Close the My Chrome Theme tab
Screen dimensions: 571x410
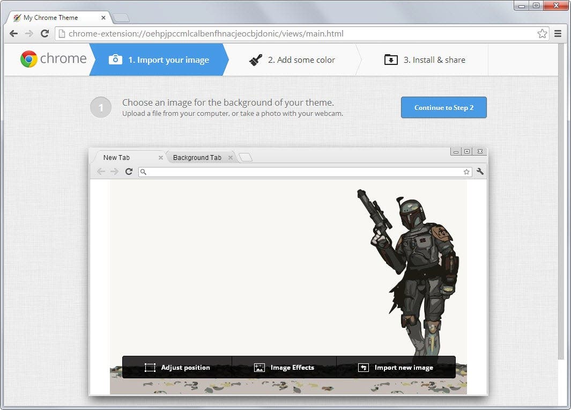[103, 18]
